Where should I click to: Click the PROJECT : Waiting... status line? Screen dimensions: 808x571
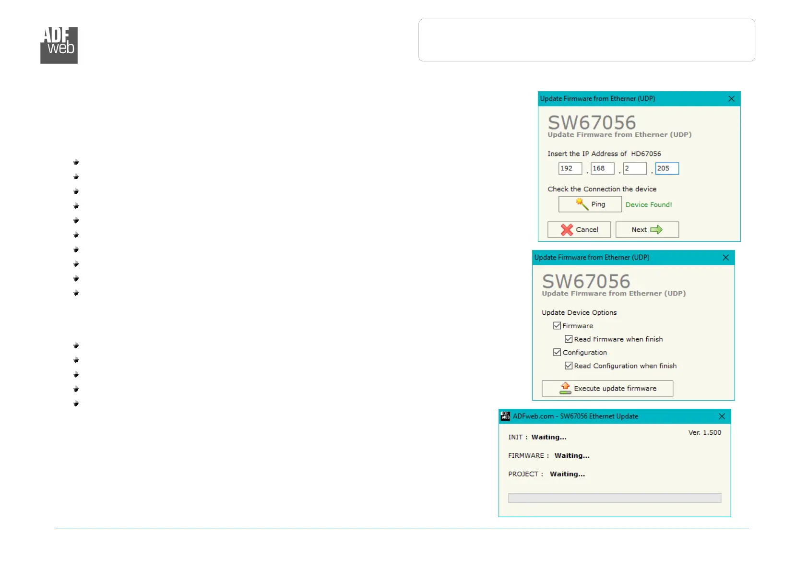(547, 474)
